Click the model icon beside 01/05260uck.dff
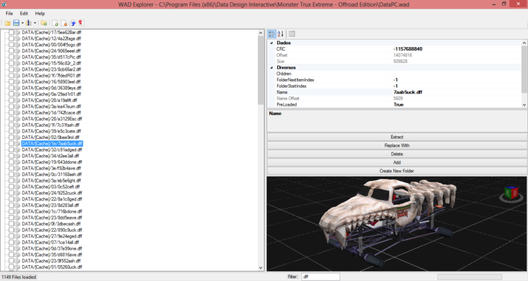This screenshot has width=528, height=281. pyautogui.click(x=18, y=267)
